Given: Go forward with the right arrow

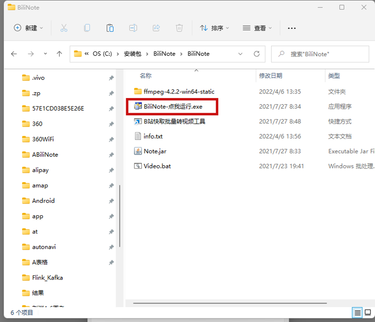Looking at the screenshot, I should (x=31, y=54).
